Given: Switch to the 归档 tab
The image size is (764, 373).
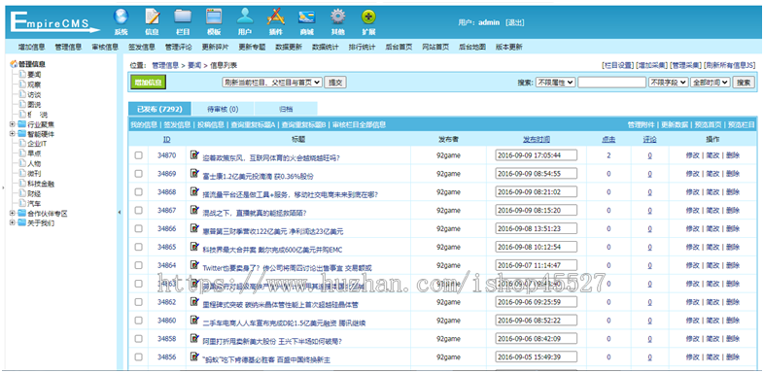Looking at the screenshot, I should coord(286,109).
